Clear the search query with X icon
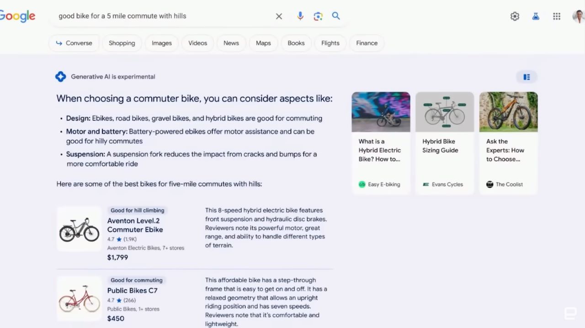Image resolution: width=585 pixels, height=328 pixels. click(279, 16)
